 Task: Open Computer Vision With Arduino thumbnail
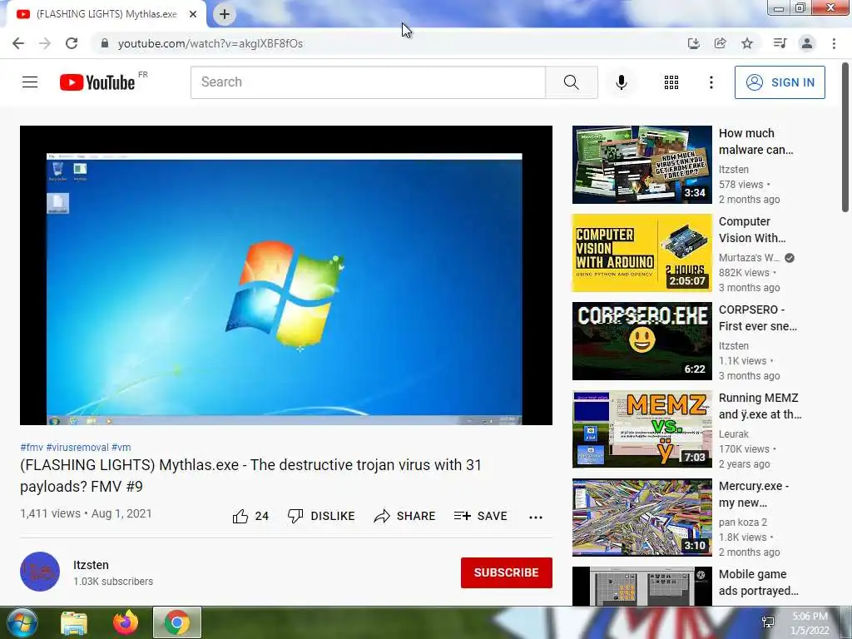click(641, 253)
